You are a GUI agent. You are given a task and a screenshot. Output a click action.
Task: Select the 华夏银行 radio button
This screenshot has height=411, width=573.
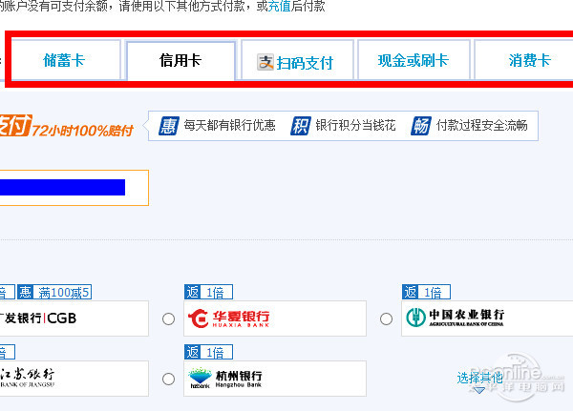click(x=168, y=319)
